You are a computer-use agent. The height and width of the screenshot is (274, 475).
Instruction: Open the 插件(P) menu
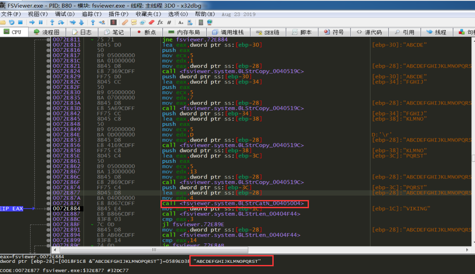point(118,14)
